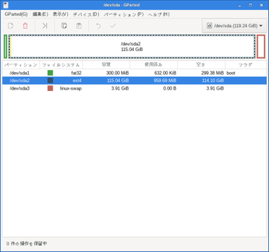This screenshot has width=269, height=252.
Task: Click the 959.69 MiB used cell
Action: coord(165,80)
